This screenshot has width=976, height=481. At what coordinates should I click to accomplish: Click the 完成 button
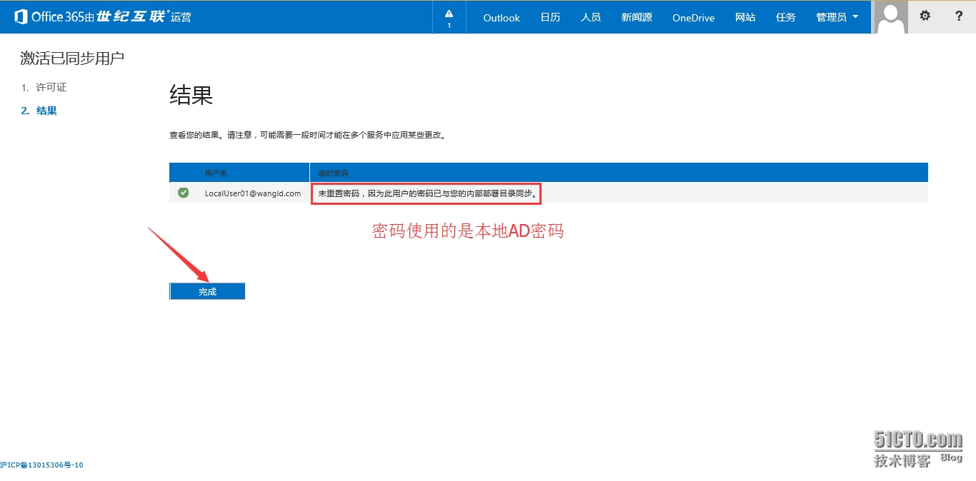point(207,291)
